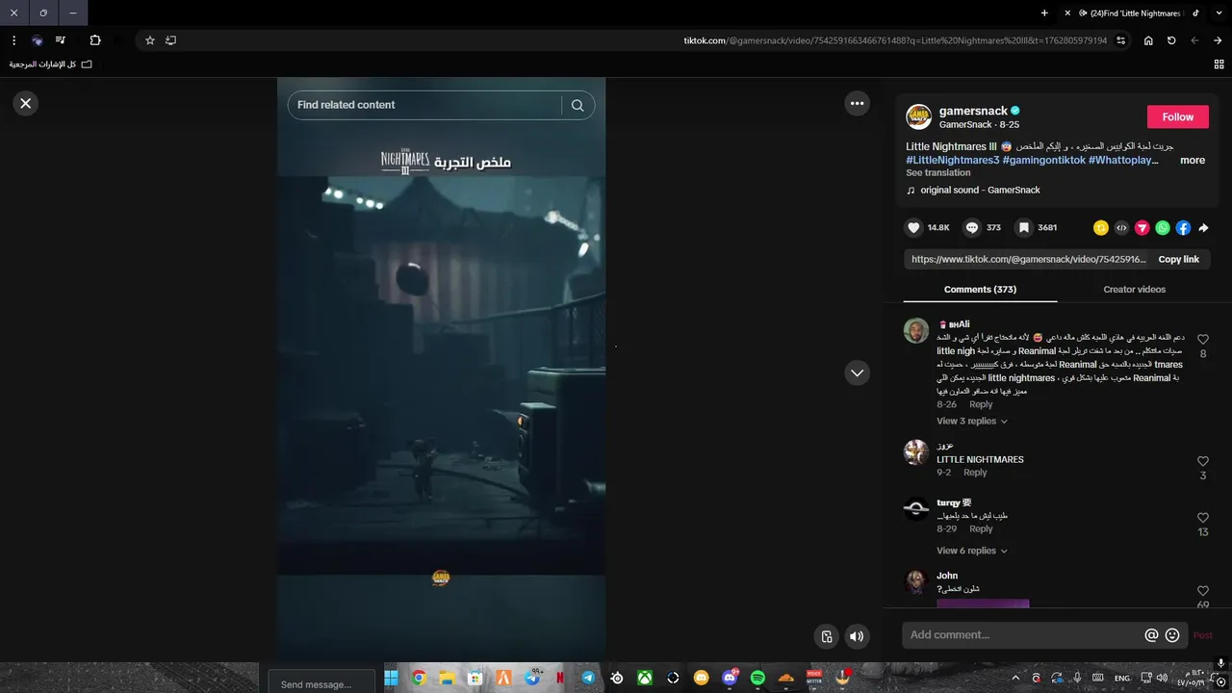Reload the page
This screenshot has height=693, width=1232.
click(1171, 40)
